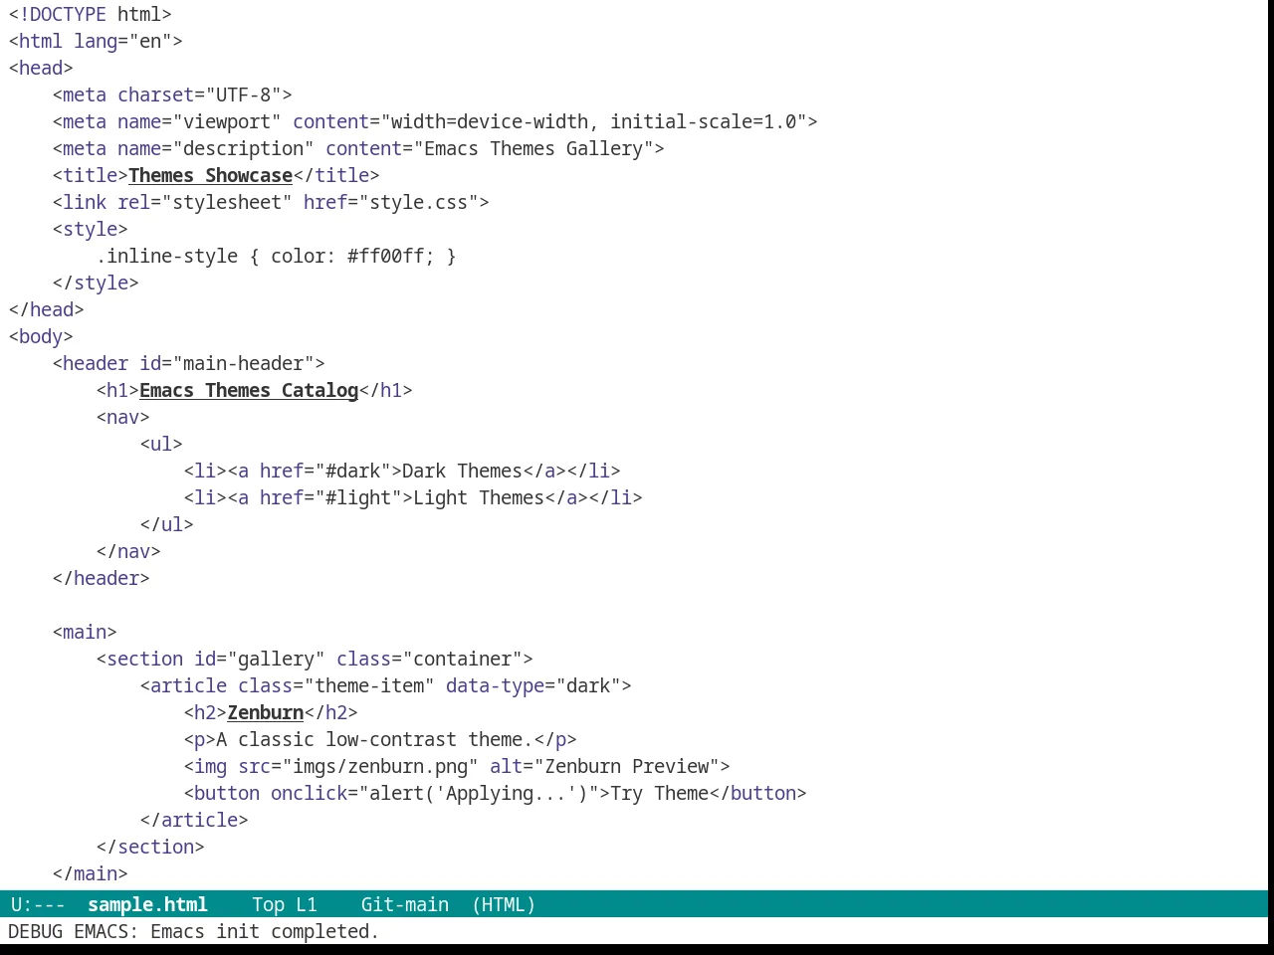1274x955 pixels.
Task: Click the "width=device-width, initial-scale=1.0" content value
Action: [593, 121]
